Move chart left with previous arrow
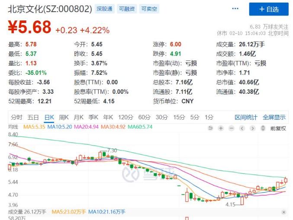Viewport: 293px width, 220px height. [242, 128]
